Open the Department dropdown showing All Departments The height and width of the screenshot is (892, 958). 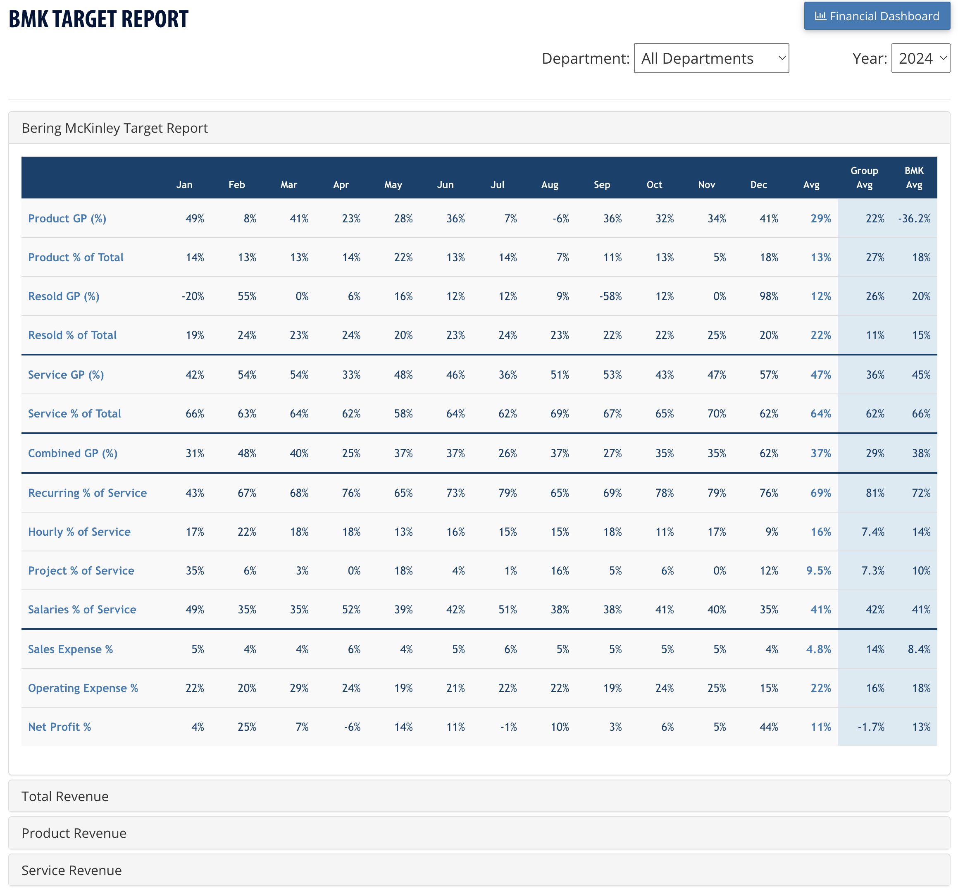pos(711,58)
